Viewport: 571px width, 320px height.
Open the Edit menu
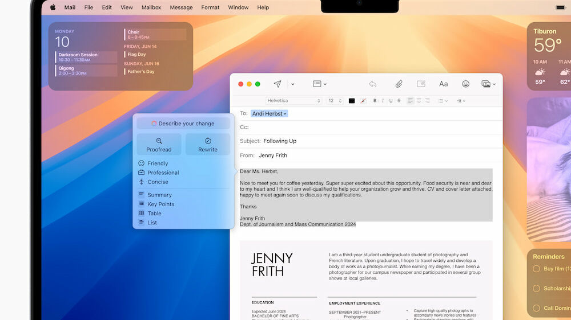[x=107, y=7]
